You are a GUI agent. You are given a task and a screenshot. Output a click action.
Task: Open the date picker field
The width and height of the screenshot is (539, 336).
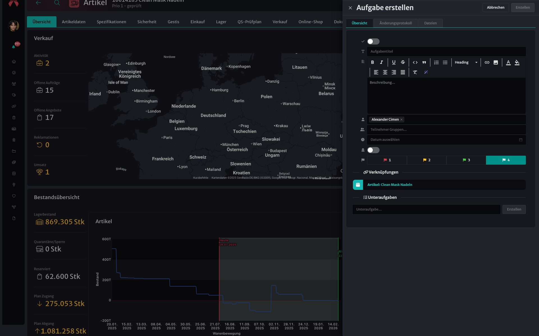pyautogui.click(x=446, y=140)
